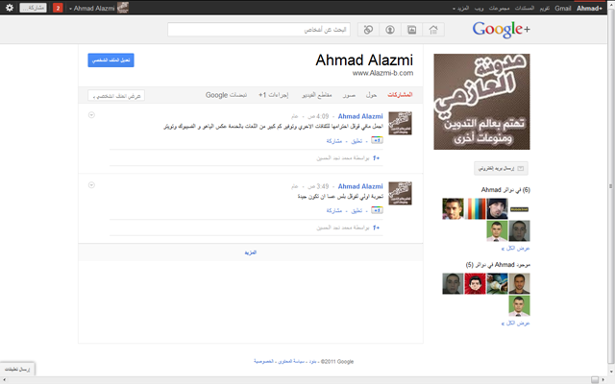
Task: Click the search people input field
Action: pos(258,30)
